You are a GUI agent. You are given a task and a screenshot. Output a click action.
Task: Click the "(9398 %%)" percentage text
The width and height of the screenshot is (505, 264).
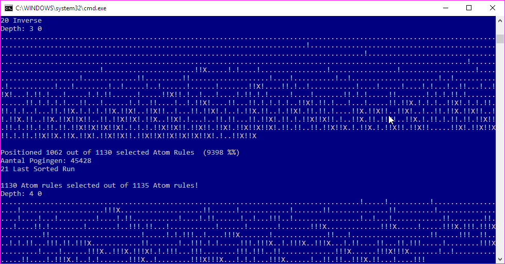pyautogui.click(x=221, y=152)
